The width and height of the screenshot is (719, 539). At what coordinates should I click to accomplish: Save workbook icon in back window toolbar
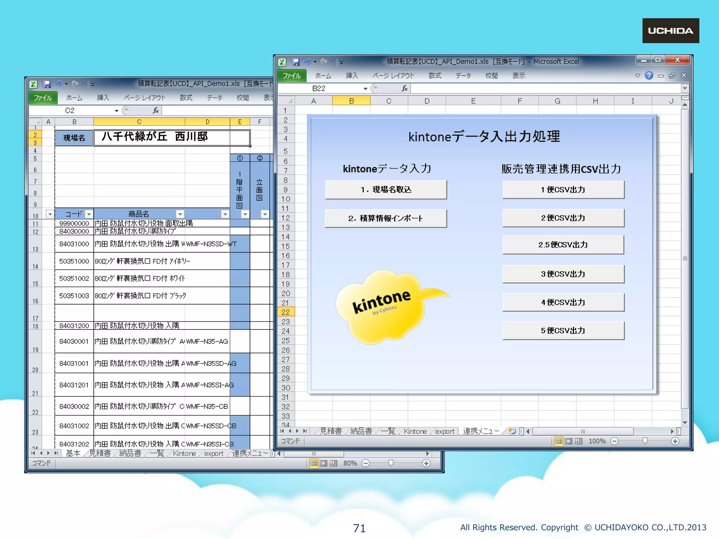pyautogui.click(x=47, y=84)
